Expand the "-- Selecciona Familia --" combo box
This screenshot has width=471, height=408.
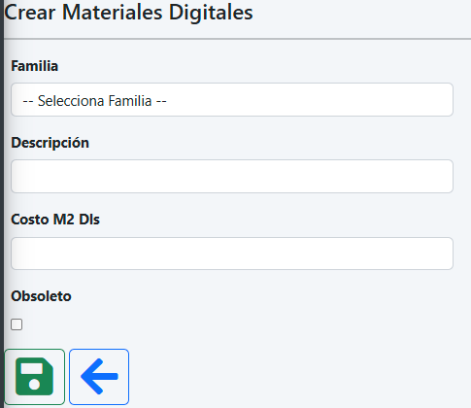[x=232, y=100]
